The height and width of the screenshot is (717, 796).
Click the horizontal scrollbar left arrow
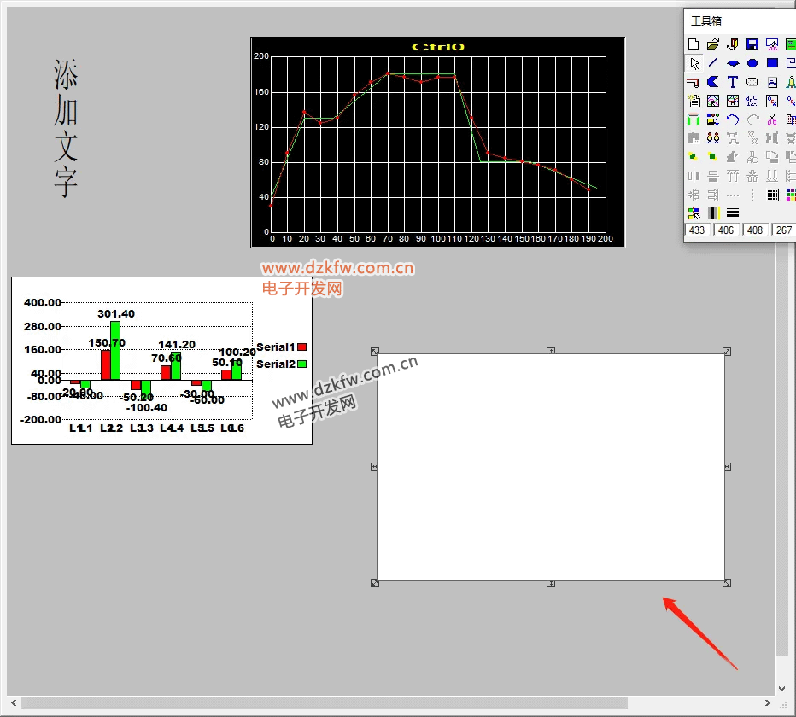[x=12, y=703]
